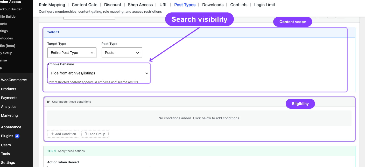Open Settings in the admin sidebar
This screenshot has height=167, width=365.
(x=8, y=163)
